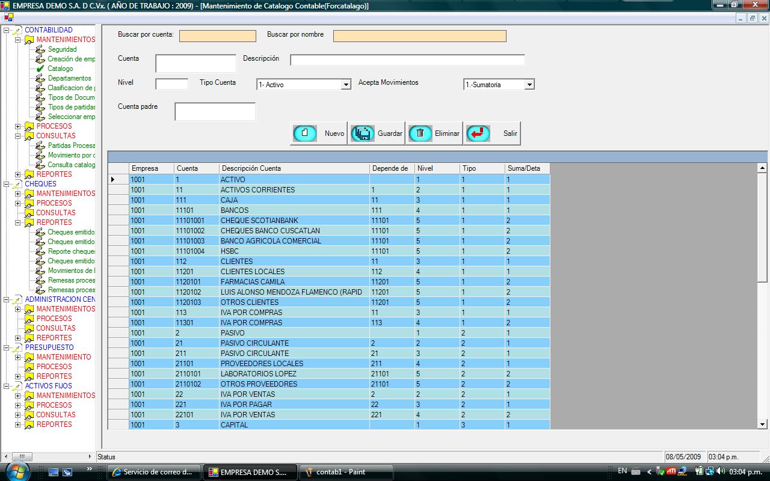Click the Guardar floppy disk button

pos(377,133)
